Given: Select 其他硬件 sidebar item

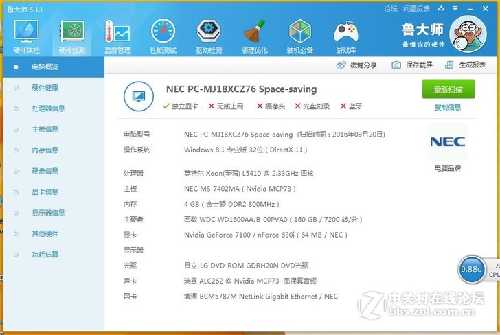Looking at the screenshot, I should coord(54,233).
